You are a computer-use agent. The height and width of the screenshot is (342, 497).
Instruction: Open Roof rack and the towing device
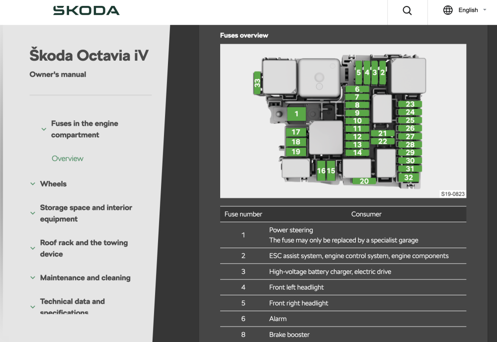coord(83,249)
